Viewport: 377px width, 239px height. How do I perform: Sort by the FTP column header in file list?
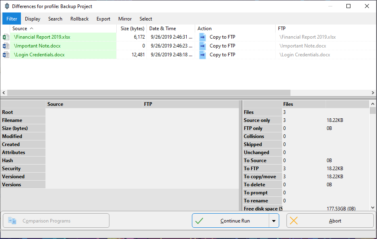point(326,29)
